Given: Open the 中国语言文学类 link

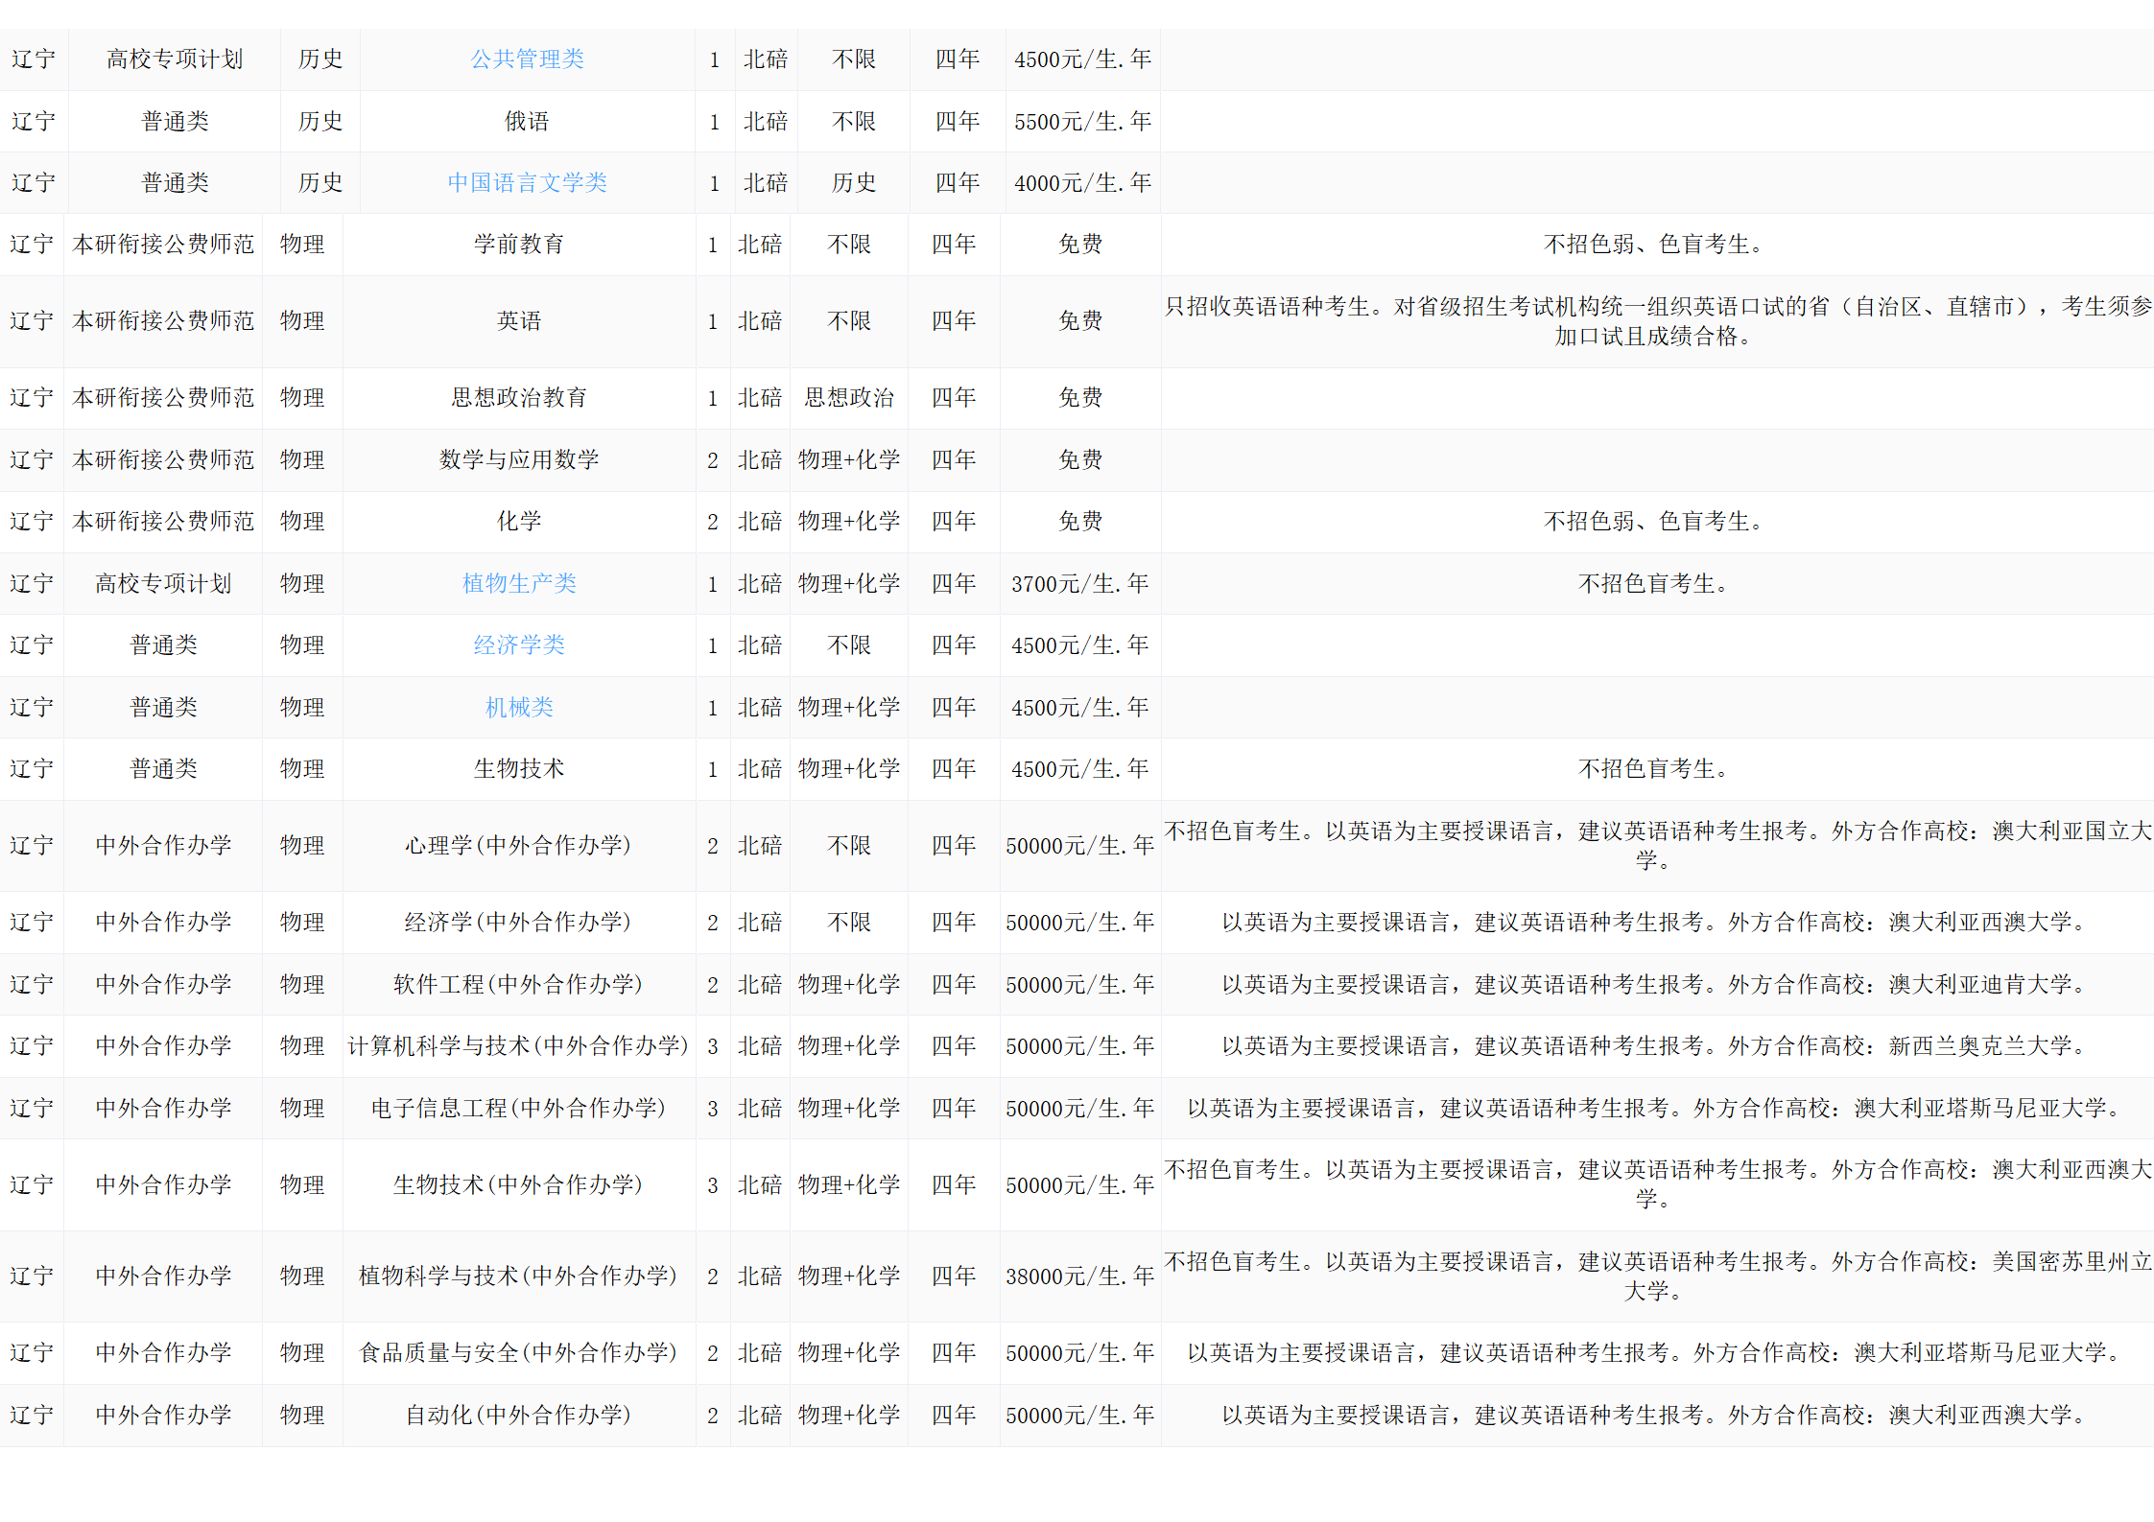Looking at the screenshot, I should (x=527, y=182).
